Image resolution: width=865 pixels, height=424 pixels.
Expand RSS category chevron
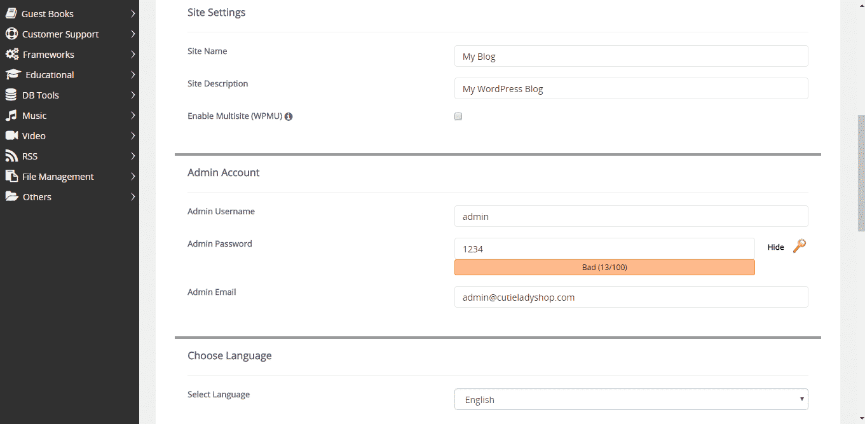tap(133, 156)
